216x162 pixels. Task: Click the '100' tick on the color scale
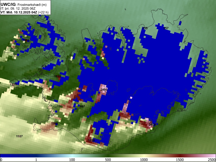pyautogui.click(x=72, y=160)
